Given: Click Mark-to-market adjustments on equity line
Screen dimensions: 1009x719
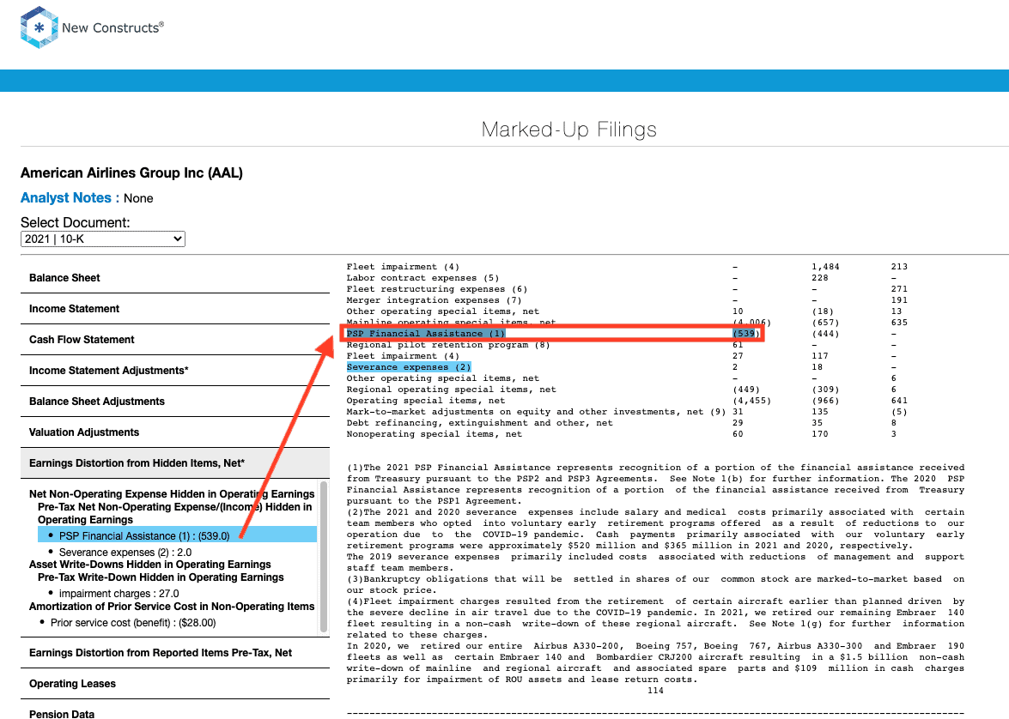Looking at the screenshot, I should [536, 412].
